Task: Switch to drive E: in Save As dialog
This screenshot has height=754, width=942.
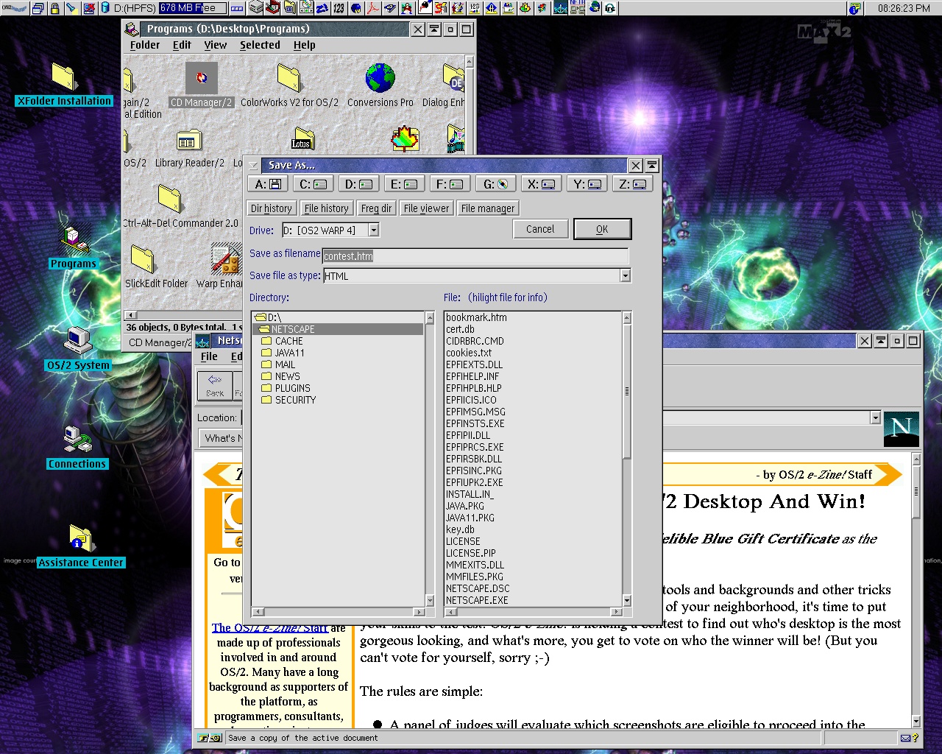Action: tap(404, 184)
